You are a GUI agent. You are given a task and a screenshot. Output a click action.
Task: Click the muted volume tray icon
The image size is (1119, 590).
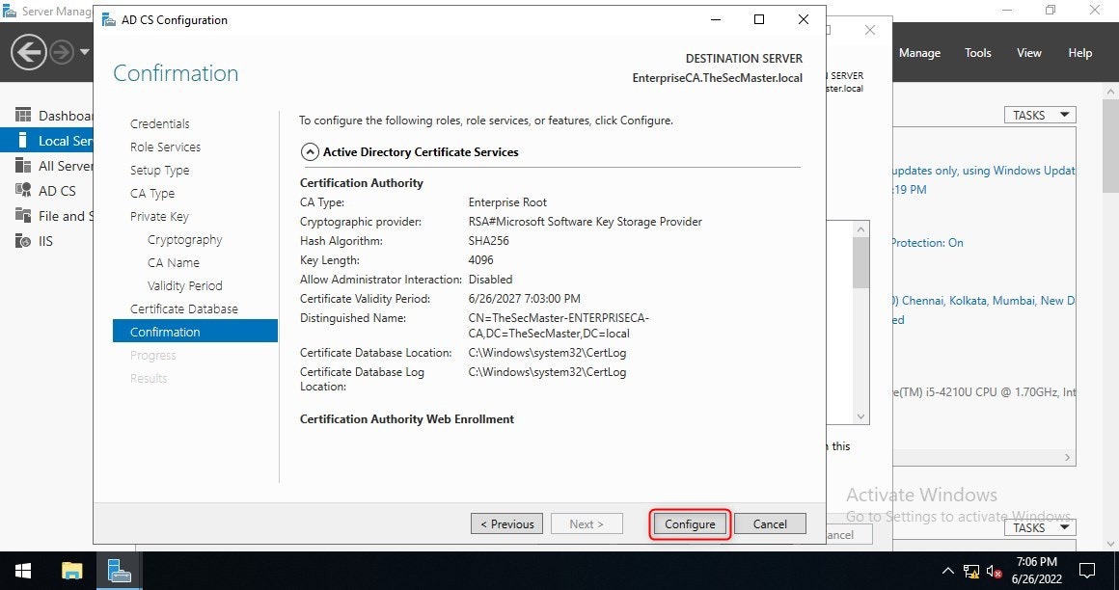click(x=995, y=571)
